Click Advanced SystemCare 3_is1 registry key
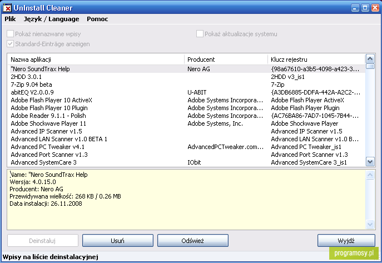This screenshot has width=382, height=263. click(x=309, y=162)
